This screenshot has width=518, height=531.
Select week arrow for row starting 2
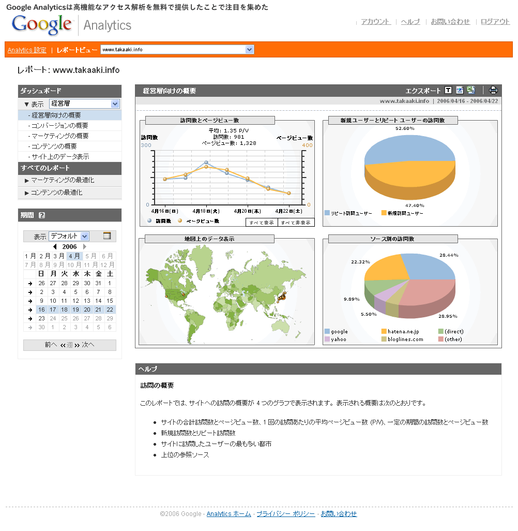30,292
